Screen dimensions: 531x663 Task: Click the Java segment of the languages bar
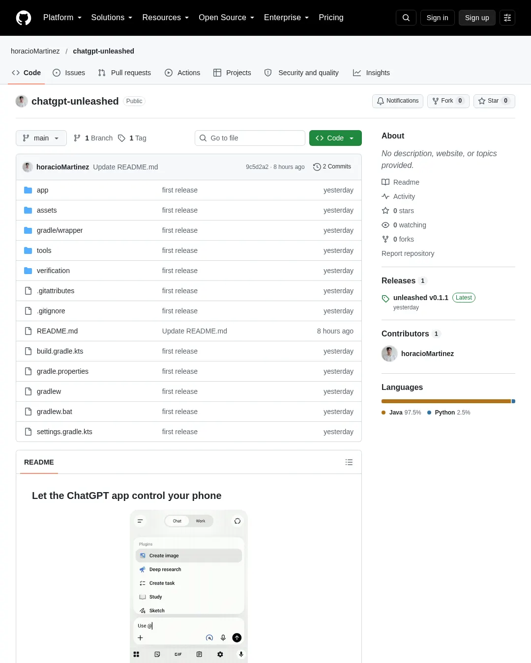click(x=446, y=401)
